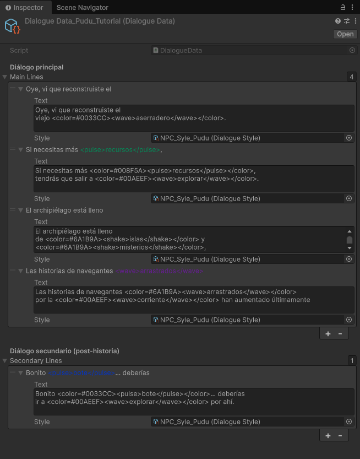The width and height of the screenshot is (360, 459).
Task: Select the Inspector tab
Action: 26,8
